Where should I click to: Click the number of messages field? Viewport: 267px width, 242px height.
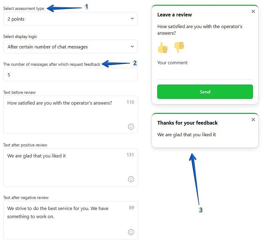click(70, 75)
